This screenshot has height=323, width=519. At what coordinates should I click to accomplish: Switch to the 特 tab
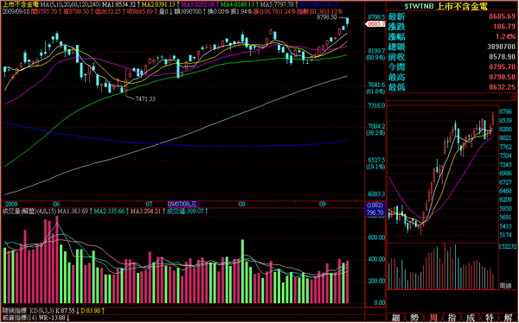[x=490, y=318]
